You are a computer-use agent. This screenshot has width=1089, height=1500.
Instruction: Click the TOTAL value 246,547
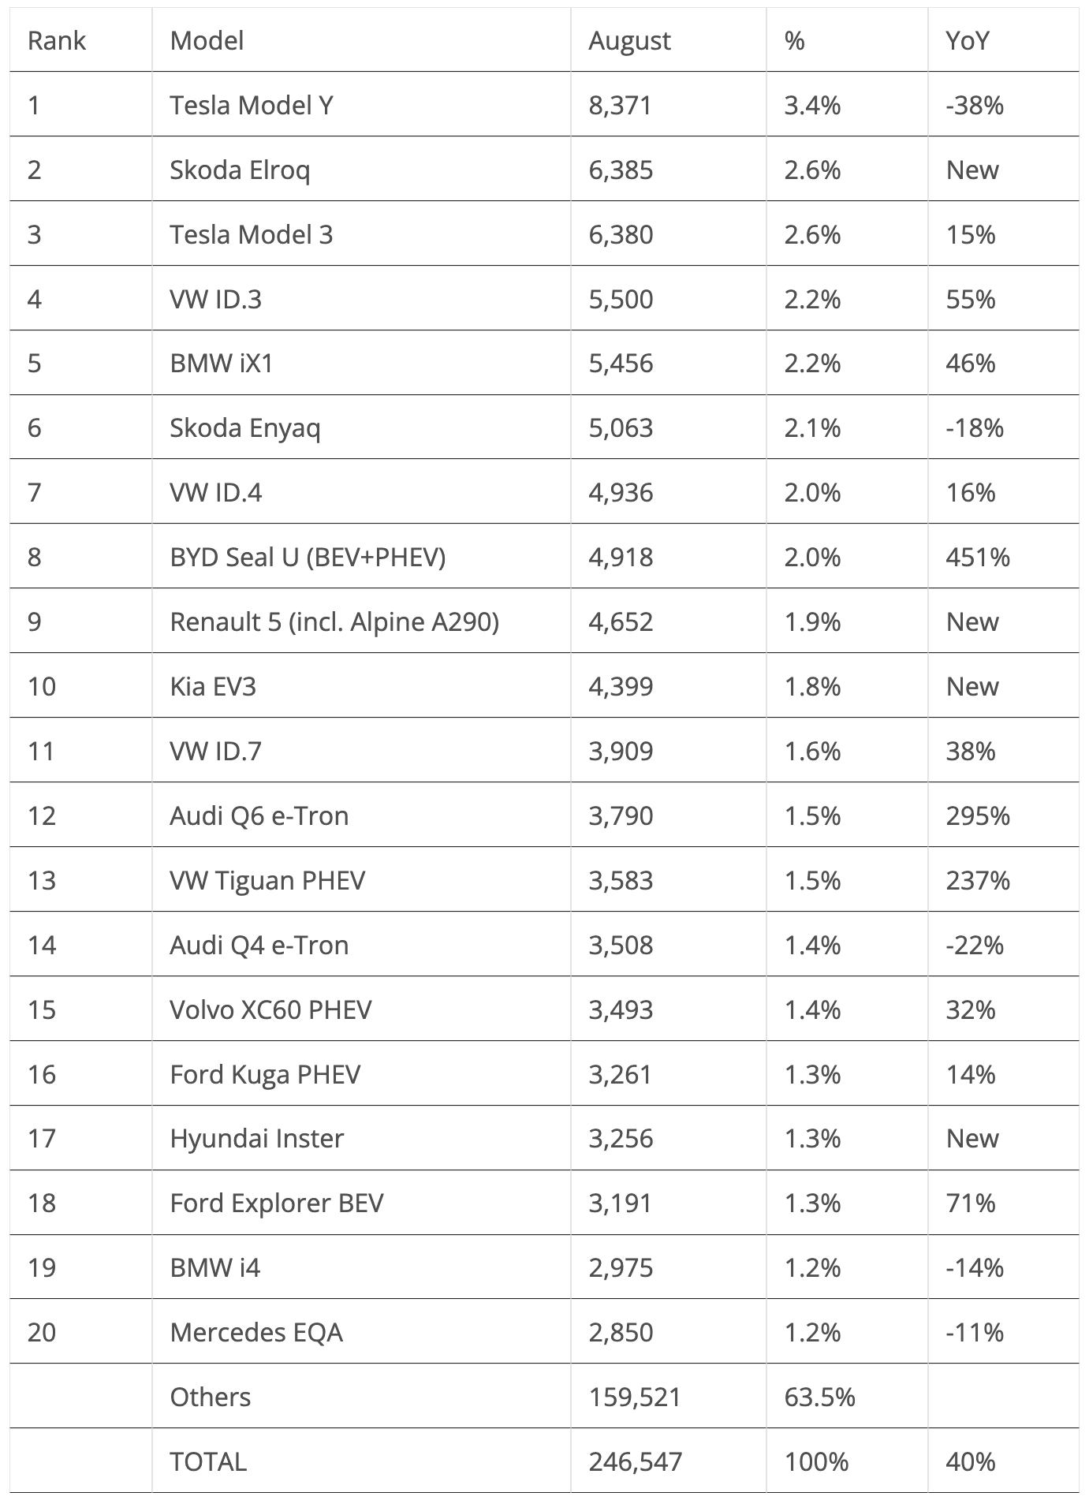[635, 1462]
